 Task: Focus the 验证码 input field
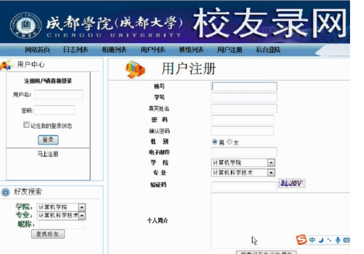coord(244,186)
